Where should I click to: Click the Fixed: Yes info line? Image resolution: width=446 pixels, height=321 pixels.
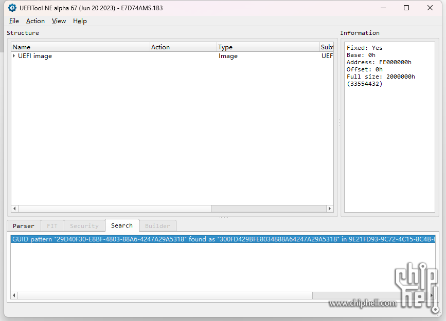364,48
